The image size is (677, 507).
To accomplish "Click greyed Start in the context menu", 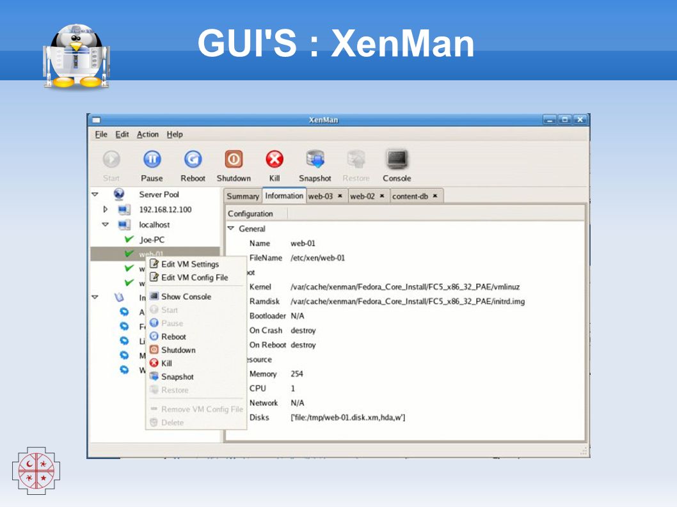I will click(x=196, y=310).
